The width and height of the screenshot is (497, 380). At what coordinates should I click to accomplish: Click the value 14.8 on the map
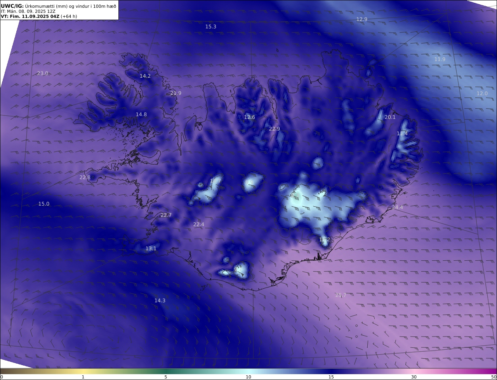point(141,114)
